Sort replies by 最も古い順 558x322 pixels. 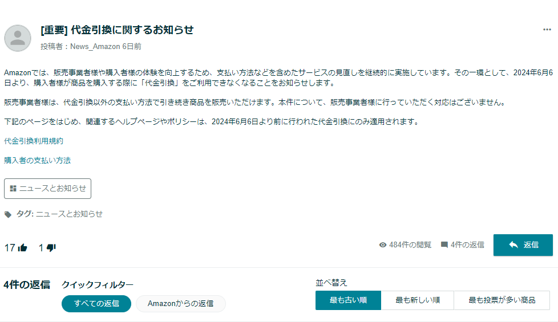(x=348, y=300)
